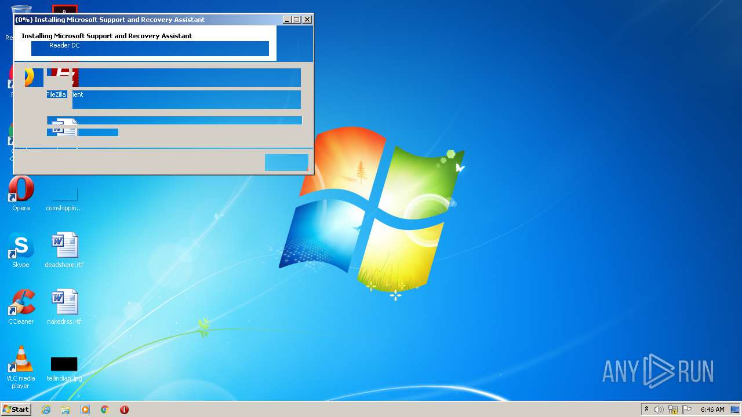Launch Google Chrome from the taskbar
The height and width of the screenshot is (417, 742).
pos(105,409)
